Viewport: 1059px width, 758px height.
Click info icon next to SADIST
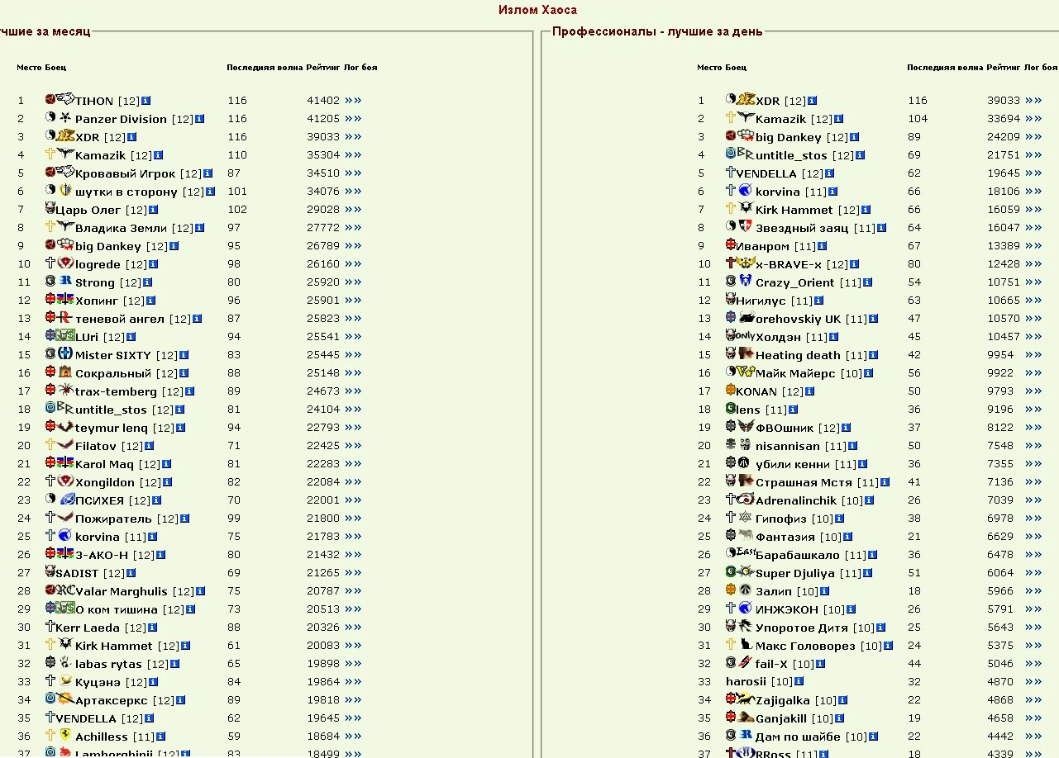coord(131,573)
